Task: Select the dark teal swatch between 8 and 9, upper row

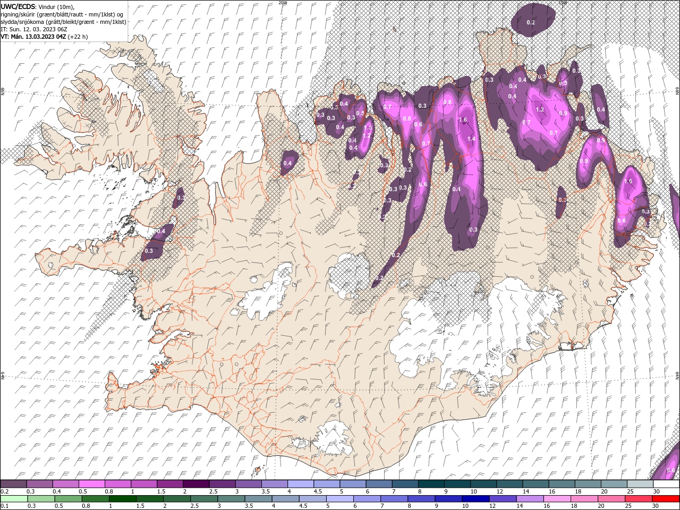Action: pos(431,484)
